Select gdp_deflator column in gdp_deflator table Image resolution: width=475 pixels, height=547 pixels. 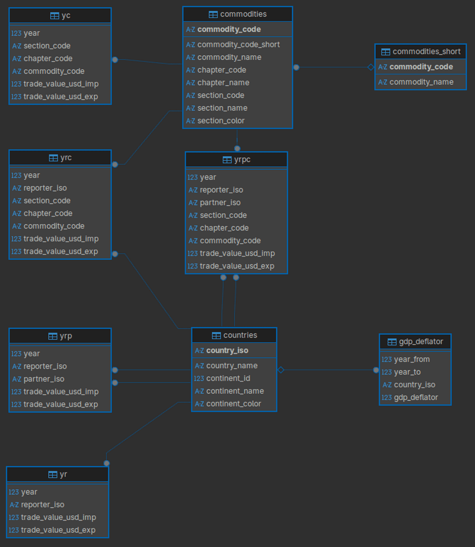click(x=416, y=397)
